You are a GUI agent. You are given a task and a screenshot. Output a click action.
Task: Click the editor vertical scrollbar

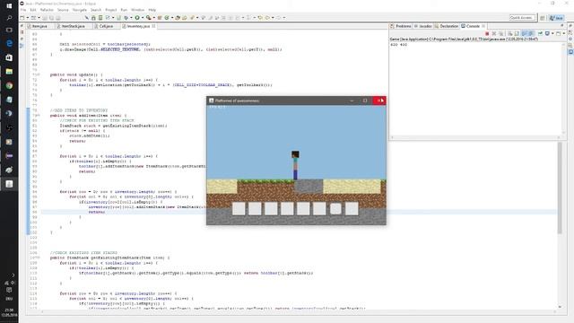point(560,188)
